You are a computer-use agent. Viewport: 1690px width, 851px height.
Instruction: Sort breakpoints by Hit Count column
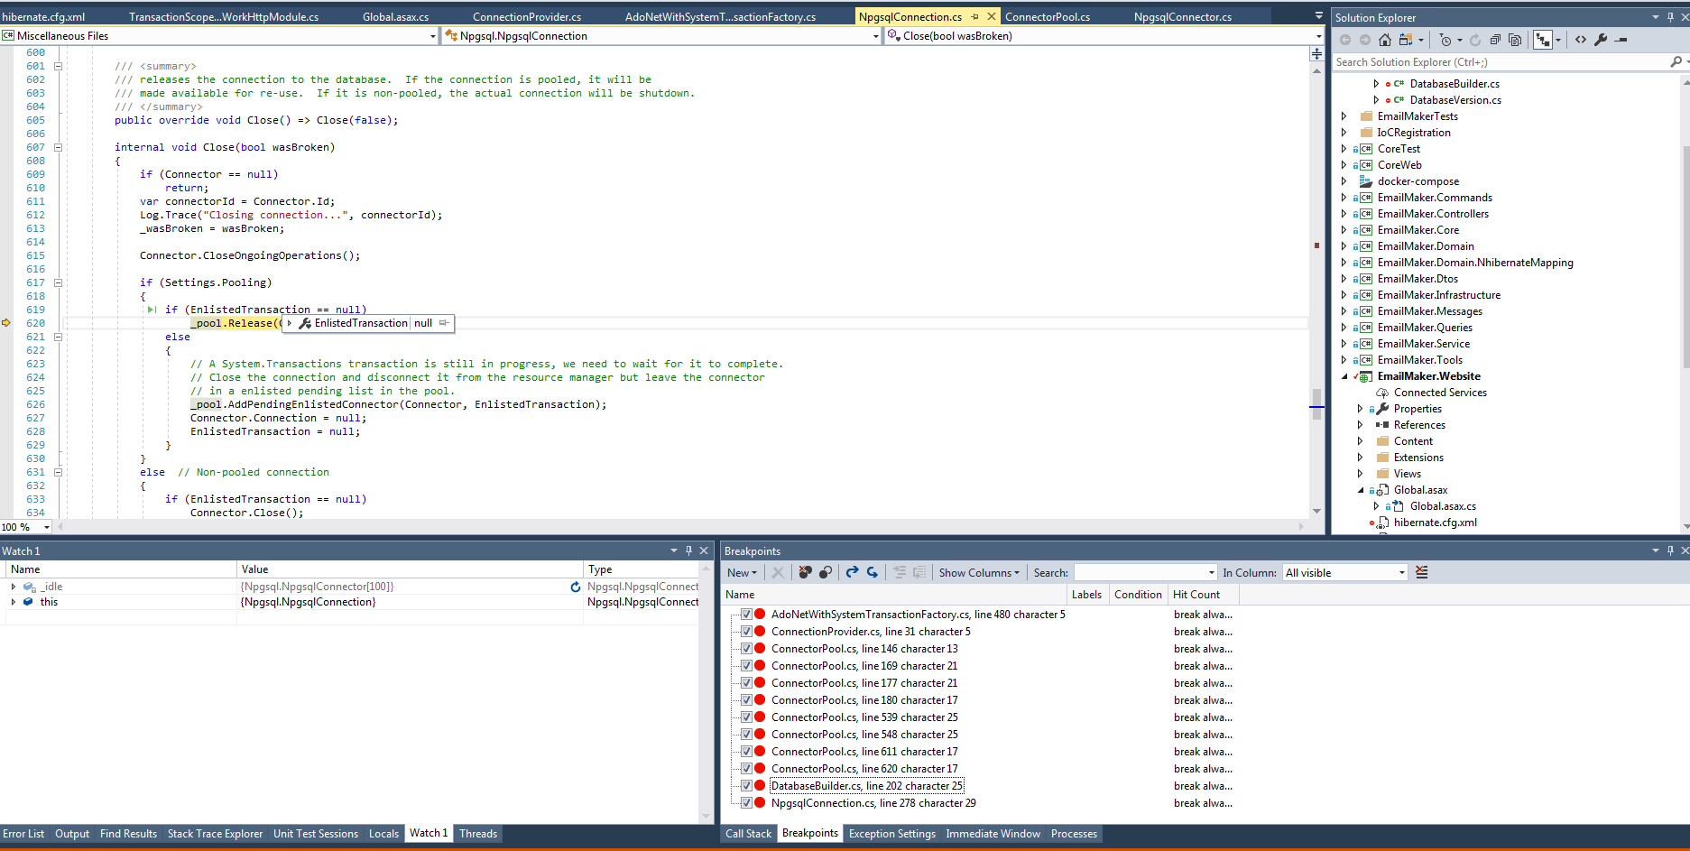click(1203, 595)
